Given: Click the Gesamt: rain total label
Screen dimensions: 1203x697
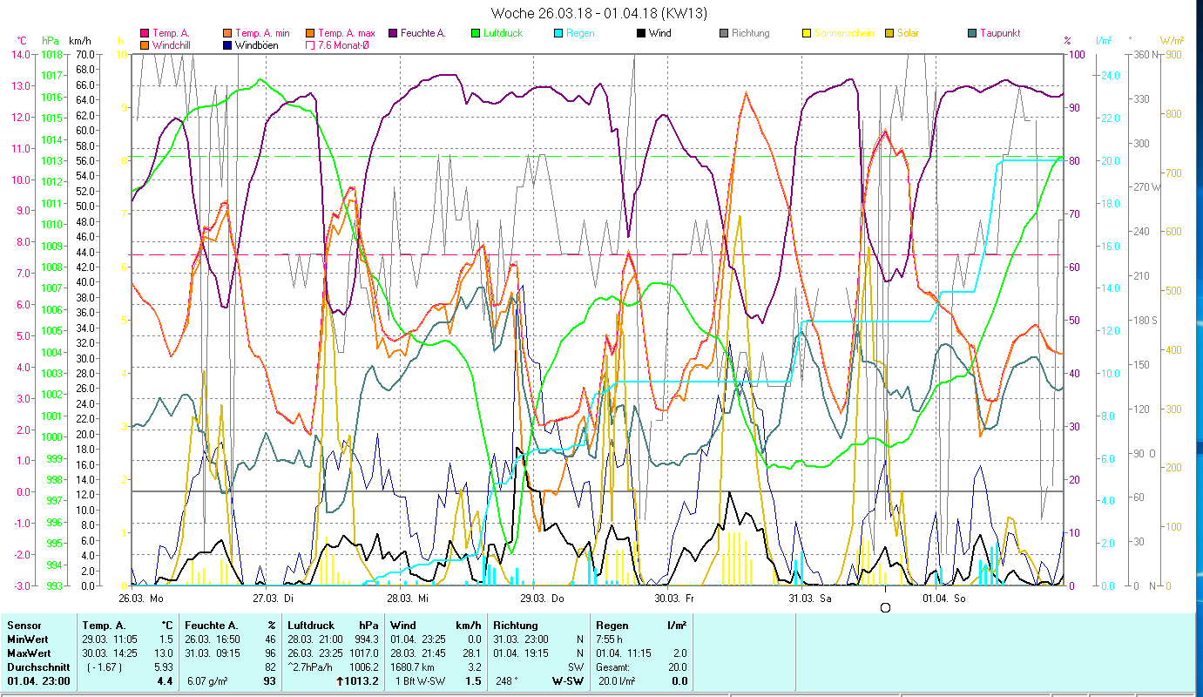Looking at the screenshot, I should click(613, 667).
